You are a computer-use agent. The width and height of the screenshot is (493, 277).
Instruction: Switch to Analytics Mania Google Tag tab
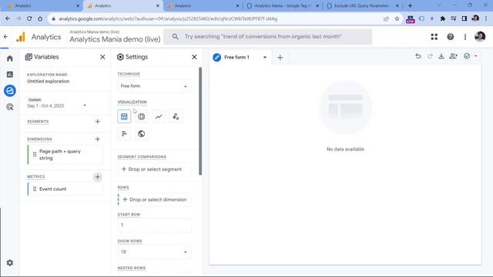(x=282, y=5)
